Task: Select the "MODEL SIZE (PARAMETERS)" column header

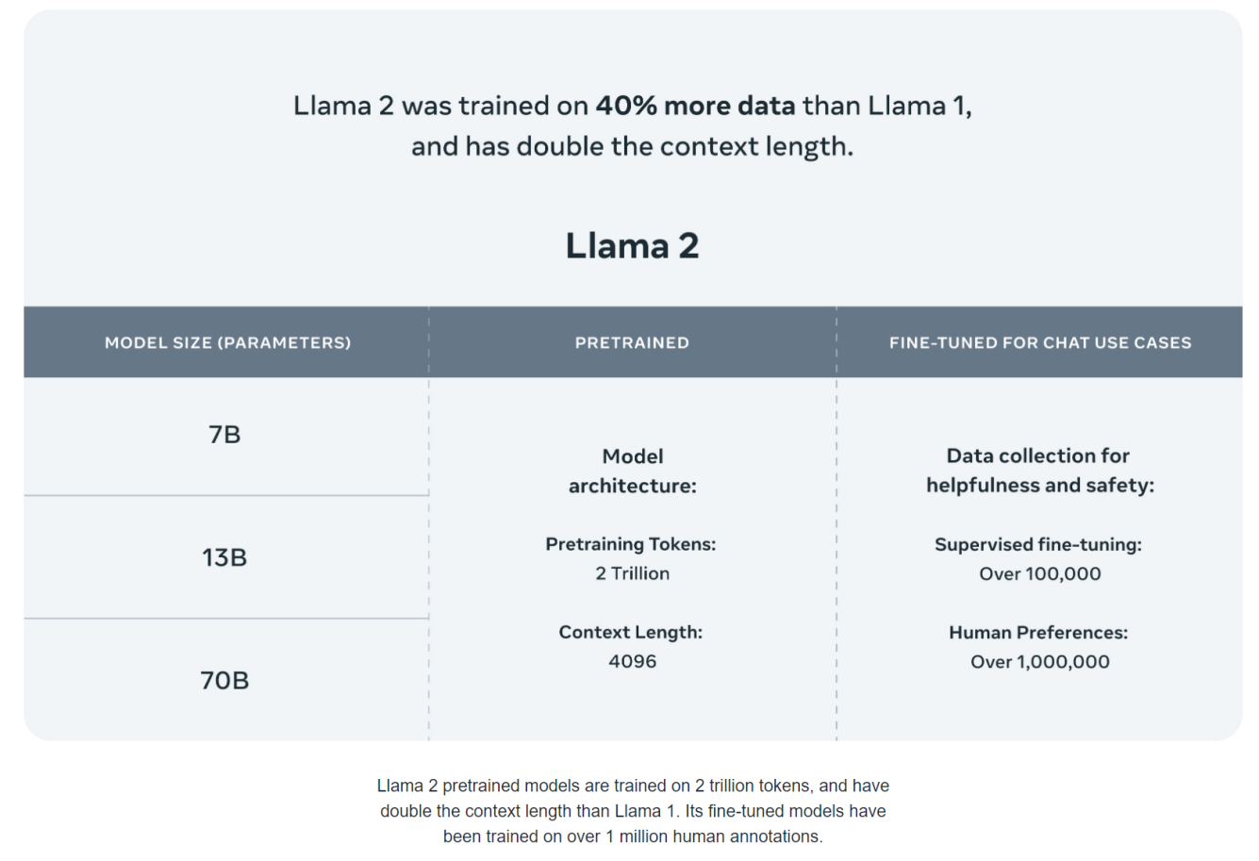Action: point(227,343)
